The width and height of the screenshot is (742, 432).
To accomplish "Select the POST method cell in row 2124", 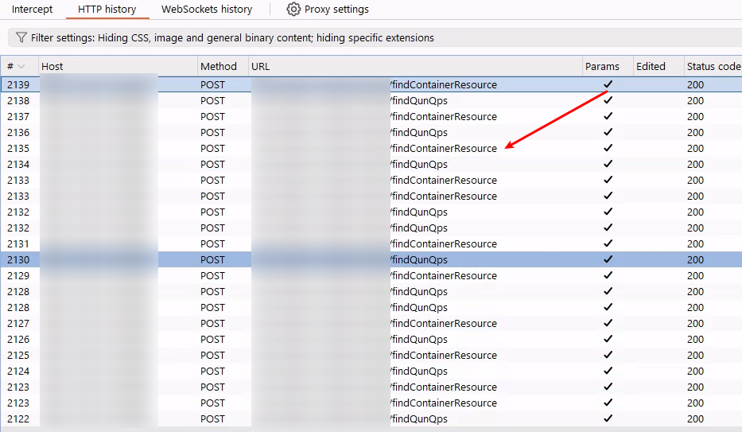I will [213, 371].
